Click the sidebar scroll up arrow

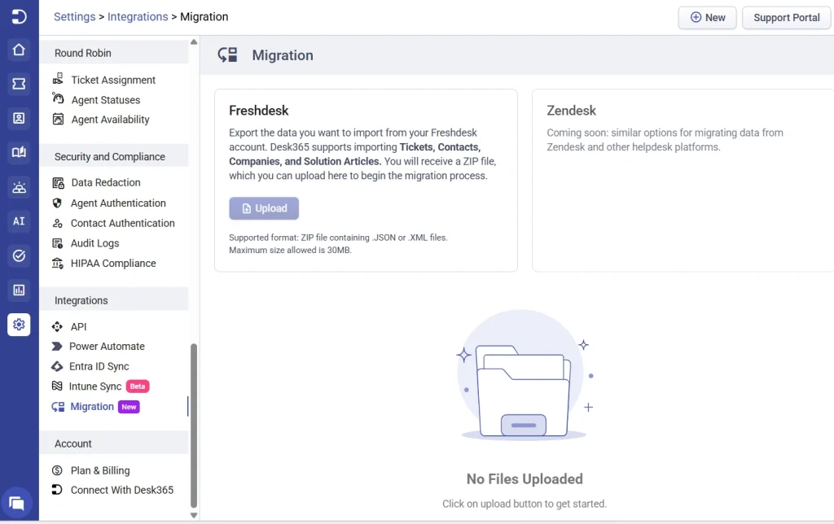click(x=194, y=42)
